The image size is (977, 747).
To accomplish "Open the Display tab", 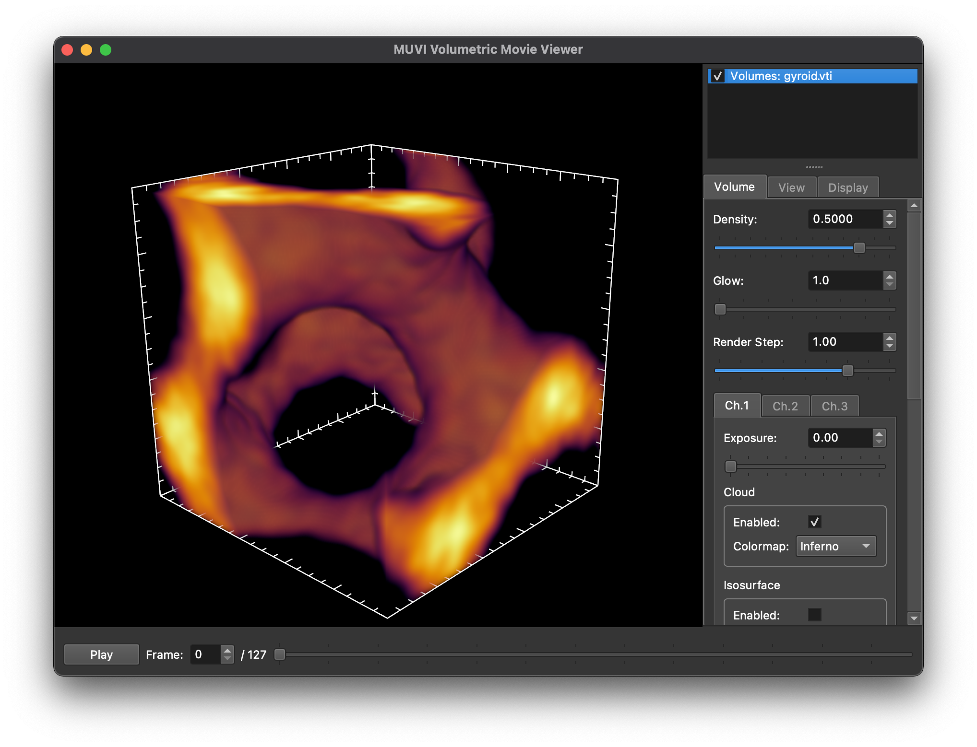I will coord(847,187).
